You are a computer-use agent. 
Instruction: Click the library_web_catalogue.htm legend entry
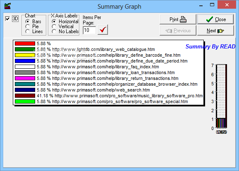[x=96, y=49]
